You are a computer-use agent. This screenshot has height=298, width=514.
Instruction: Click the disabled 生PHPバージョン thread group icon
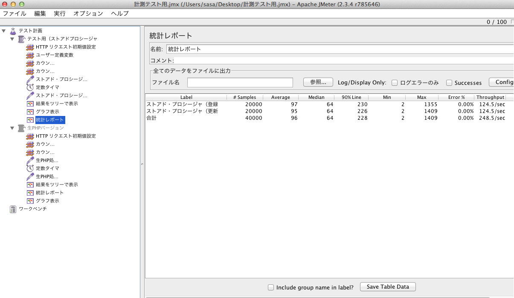21,128
